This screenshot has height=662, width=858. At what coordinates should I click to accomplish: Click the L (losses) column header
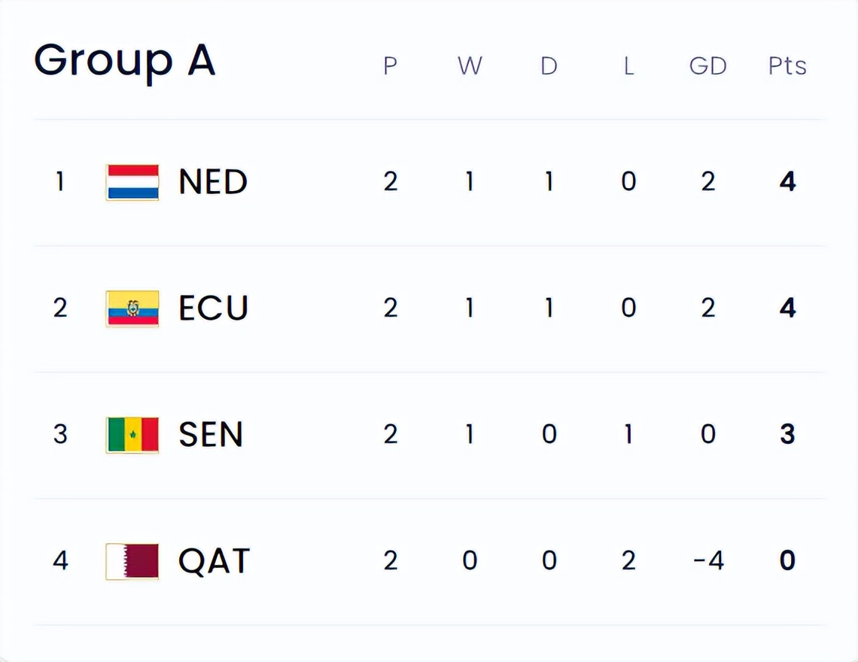click(628, 66)
